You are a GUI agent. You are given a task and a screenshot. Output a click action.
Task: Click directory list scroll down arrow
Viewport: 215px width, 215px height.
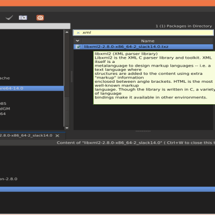point(67,128)
